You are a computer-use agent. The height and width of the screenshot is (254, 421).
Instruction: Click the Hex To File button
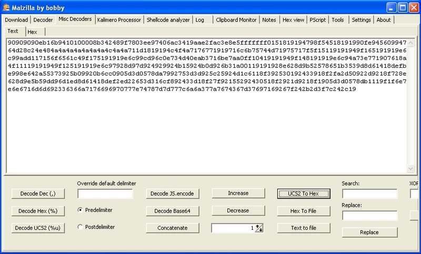(x=304, y=211)
